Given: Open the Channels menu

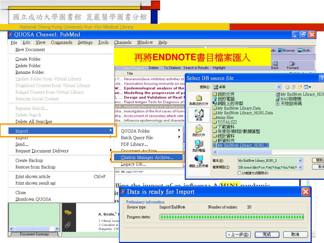Looking at the screenshot, I should [x=122, y=42].
